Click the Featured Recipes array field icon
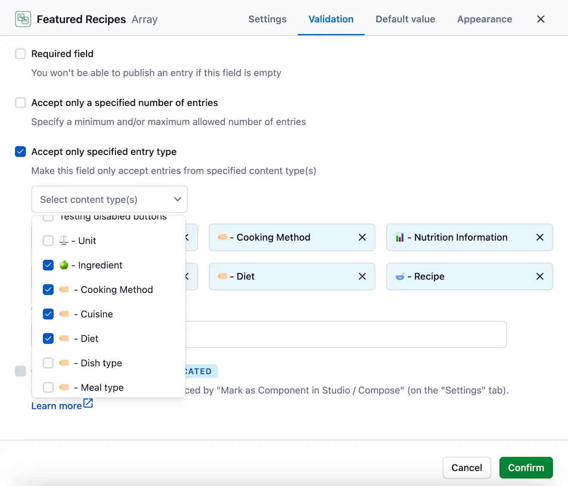This screenshot has height=486, width=568. (x=23, y=19)
